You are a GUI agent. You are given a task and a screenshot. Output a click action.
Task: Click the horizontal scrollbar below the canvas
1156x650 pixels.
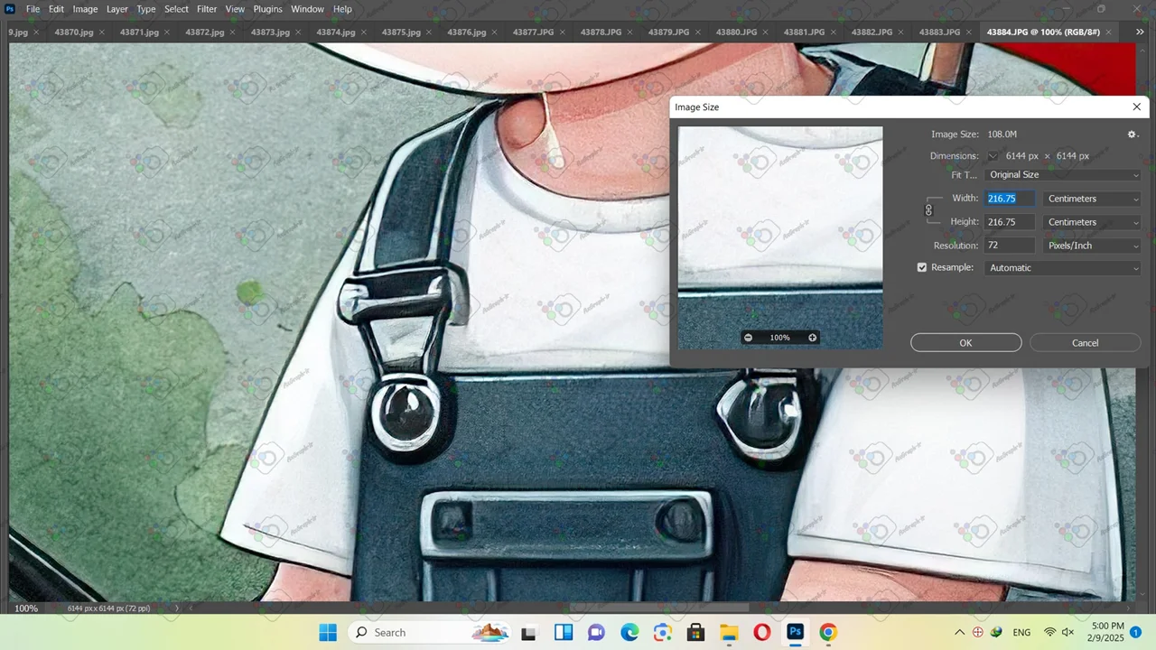coord(632,608)
